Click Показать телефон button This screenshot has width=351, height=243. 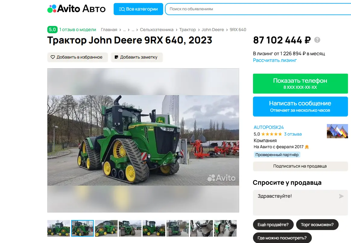pyautogui.click(x=300, y=84)
